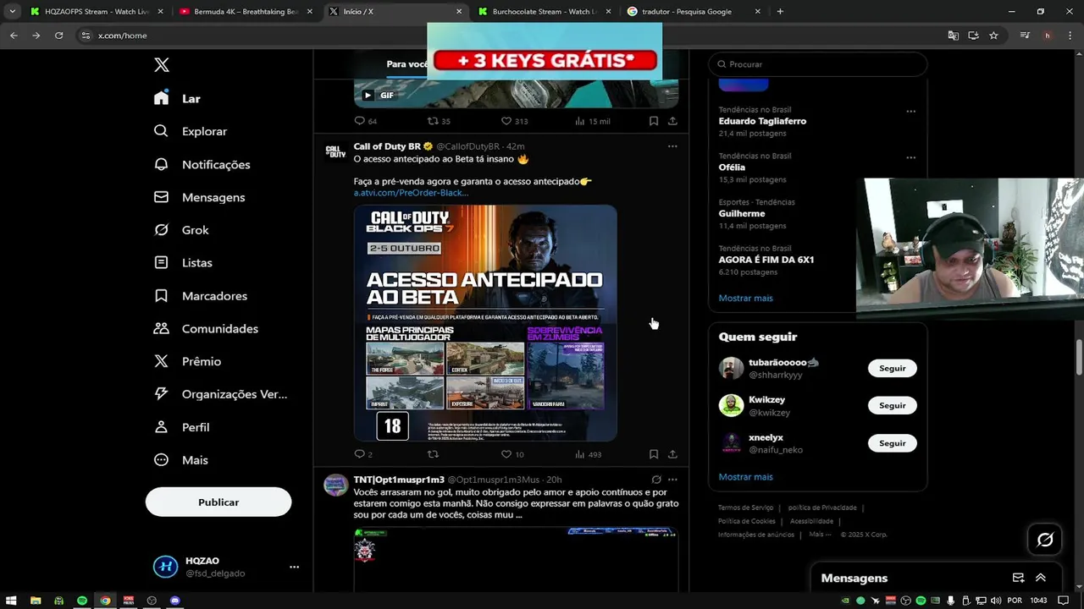Open the Perfil person icon
This screenshot has width=1084, height=609.
click(161, 427)
